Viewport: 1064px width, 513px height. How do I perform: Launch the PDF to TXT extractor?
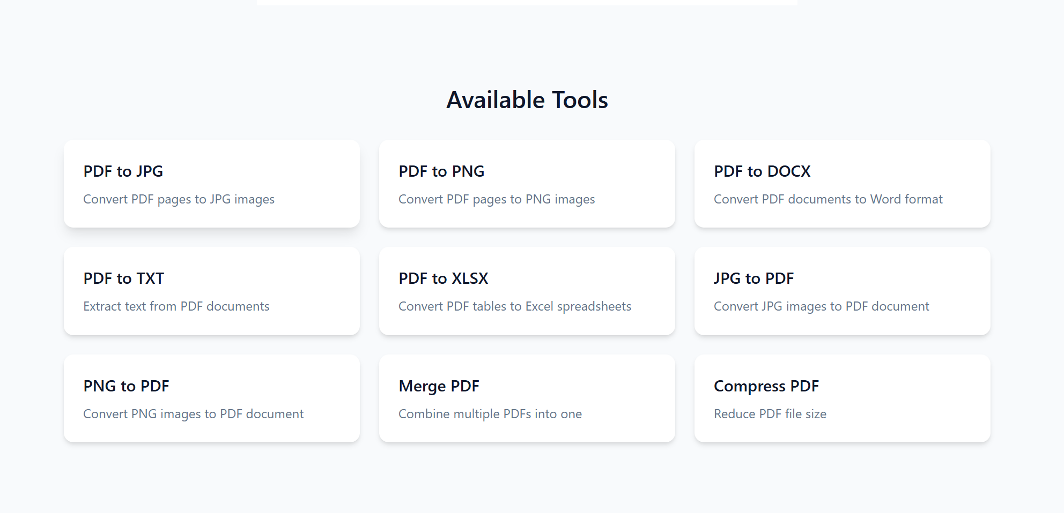(212, 291)
